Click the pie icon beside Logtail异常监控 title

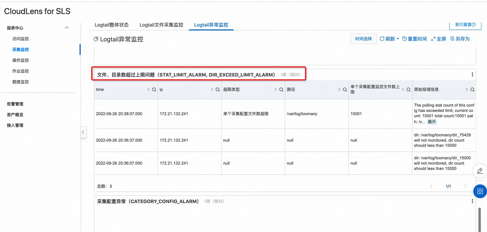tap(96, 39)
